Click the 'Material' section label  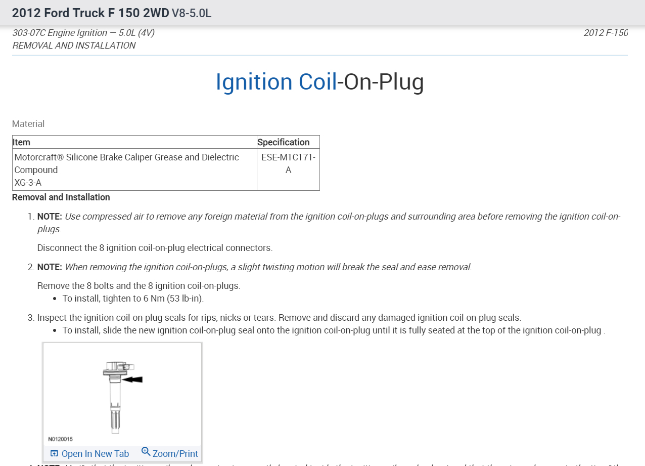tap(28, 124)
